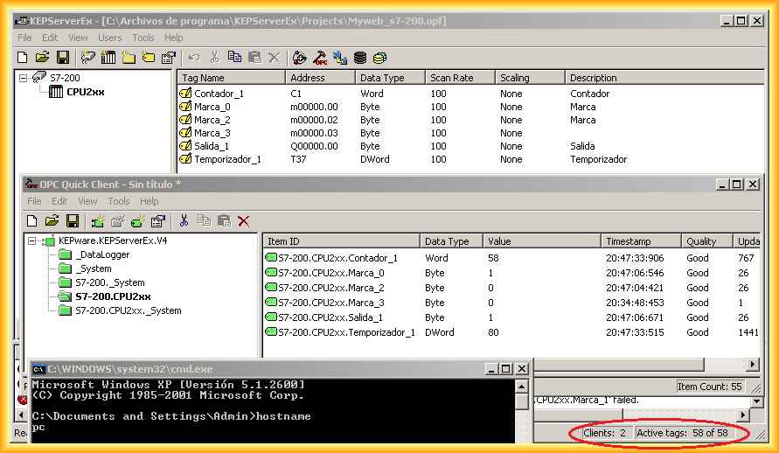Select the Temporizador_1 tag row
The width and height of the screenshot is (779, 453).
pos(227,159)
